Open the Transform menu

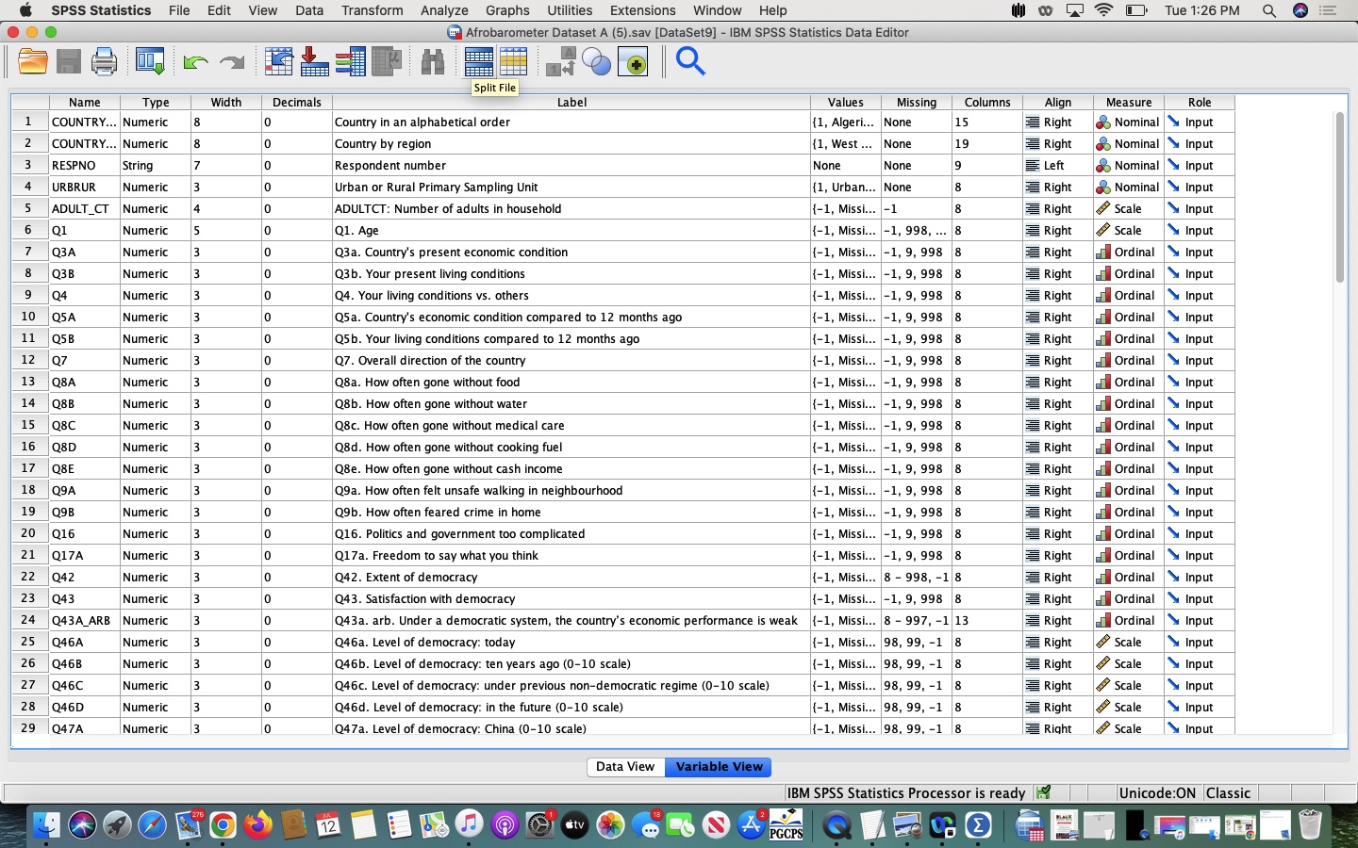372,10
